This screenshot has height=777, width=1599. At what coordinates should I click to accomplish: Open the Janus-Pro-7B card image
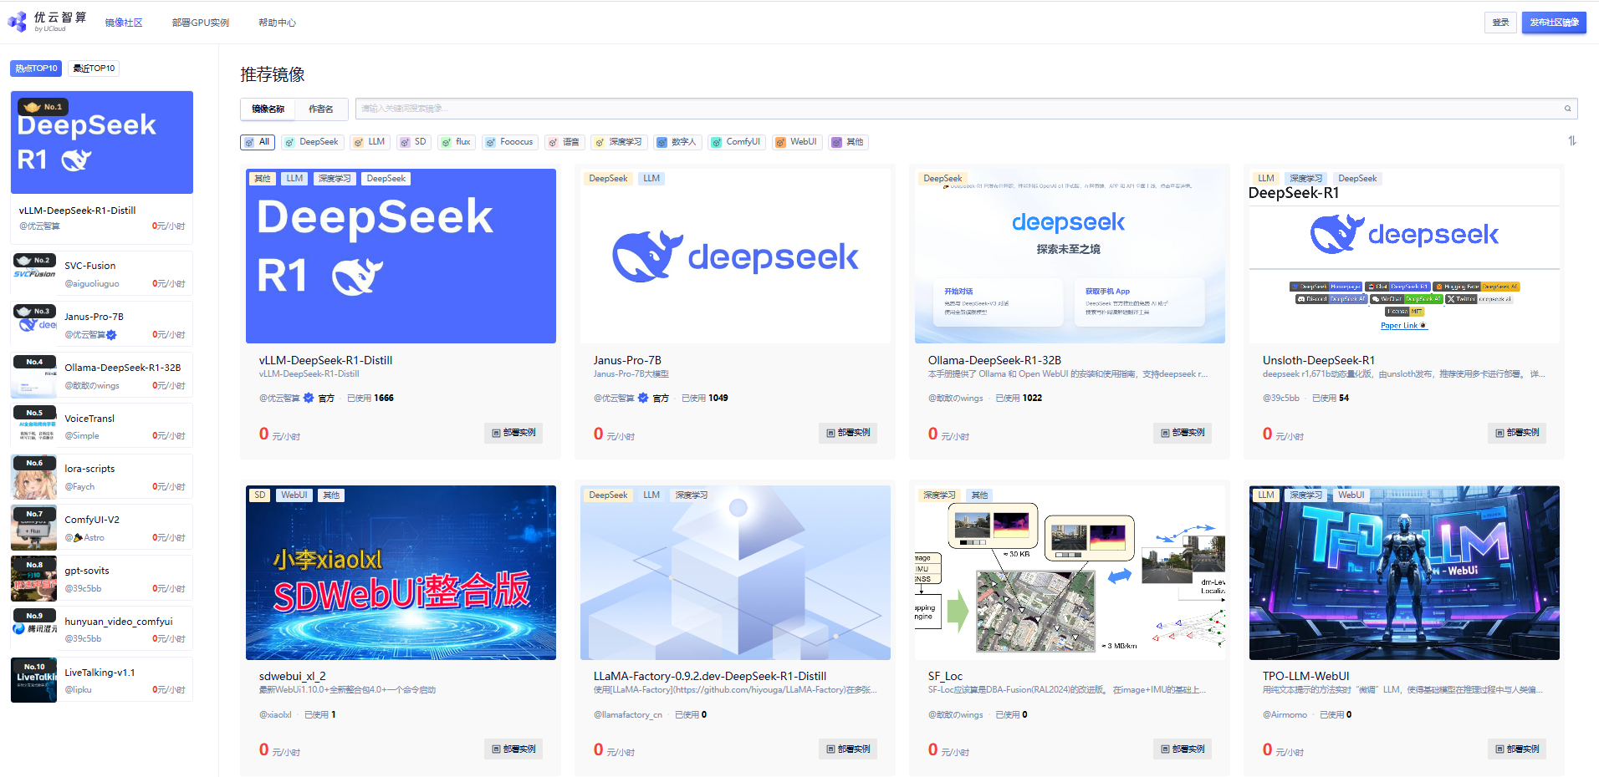[735, 256]
